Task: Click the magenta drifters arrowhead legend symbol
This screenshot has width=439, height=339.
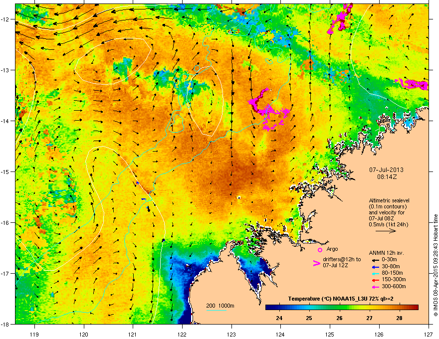Action: (x=316, y=263)
